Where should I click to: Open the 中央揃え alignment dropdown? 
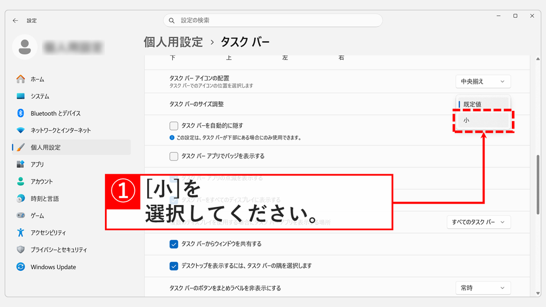coord(483,82)
